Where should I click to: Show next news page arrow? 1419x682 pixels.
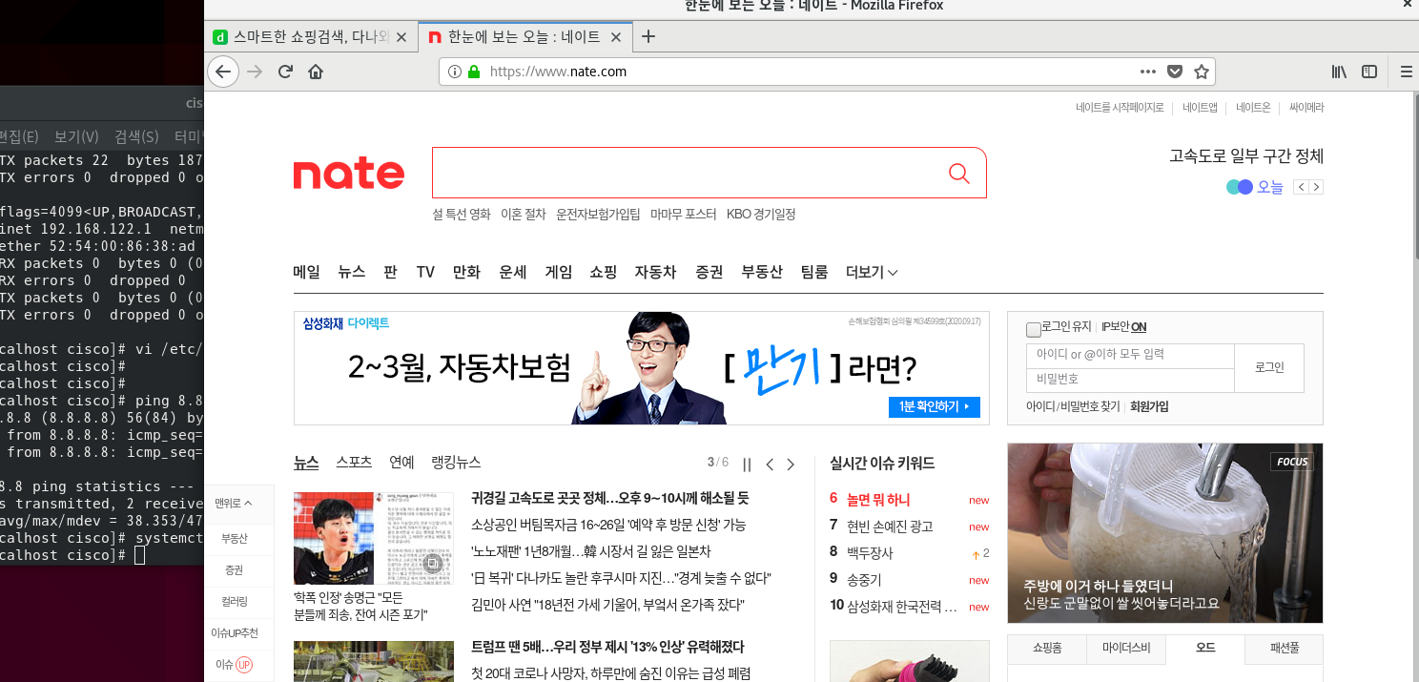pos(791,465)
